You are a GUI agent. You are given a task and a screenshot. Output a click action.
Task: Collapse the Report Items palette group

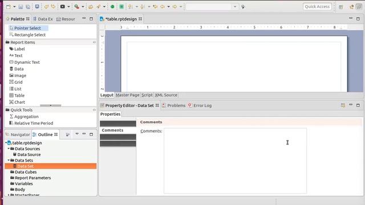pyautogui.click(x=23, y=42)
